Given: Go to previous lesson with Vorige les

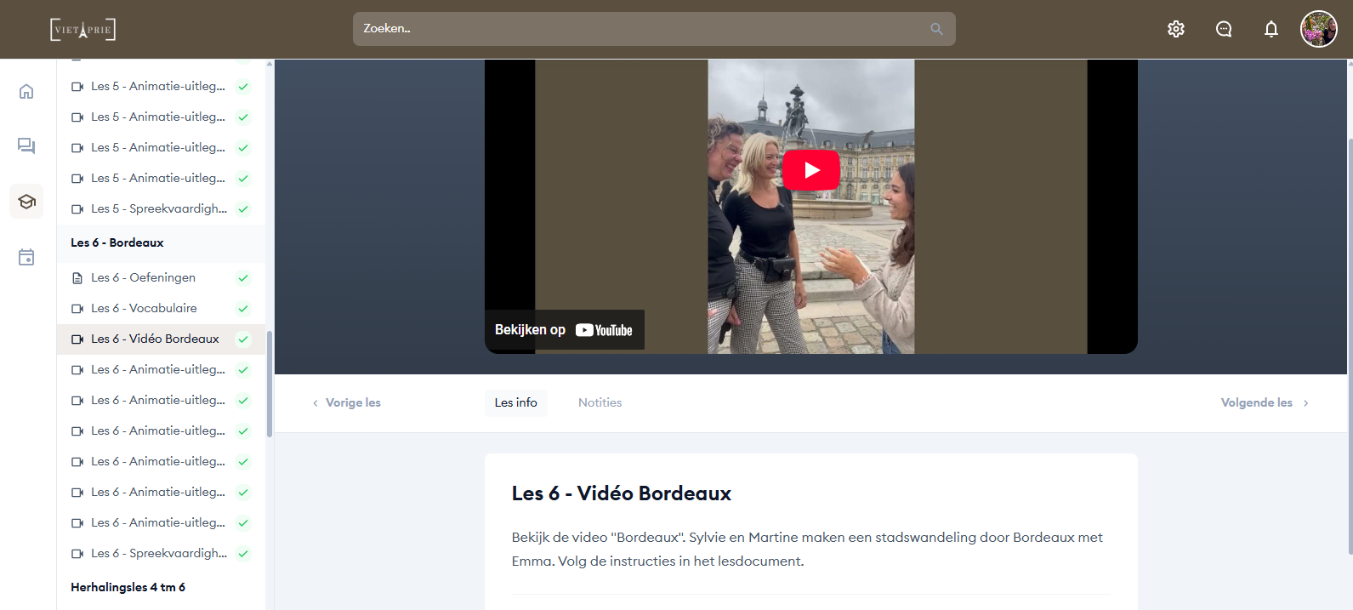Looking at the screenshot, I should [347, 402].
